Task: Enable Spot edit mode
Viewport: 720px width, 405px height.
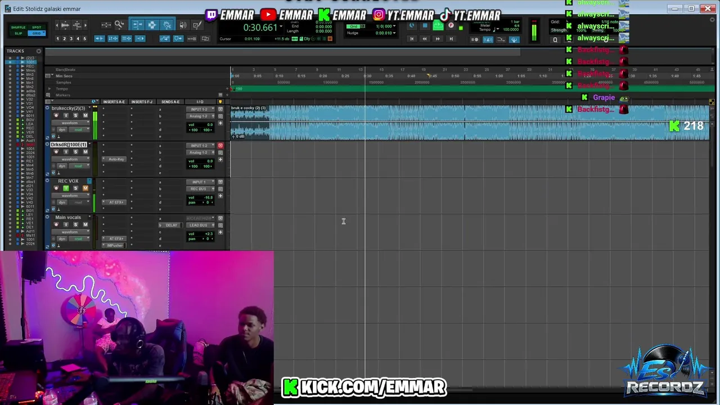Action: (x=37, y=27)
